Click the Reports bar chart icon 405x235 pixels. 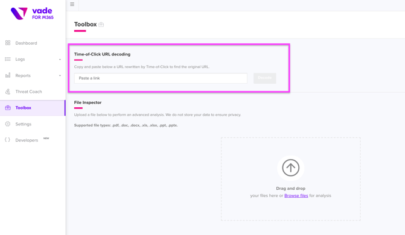8,75
